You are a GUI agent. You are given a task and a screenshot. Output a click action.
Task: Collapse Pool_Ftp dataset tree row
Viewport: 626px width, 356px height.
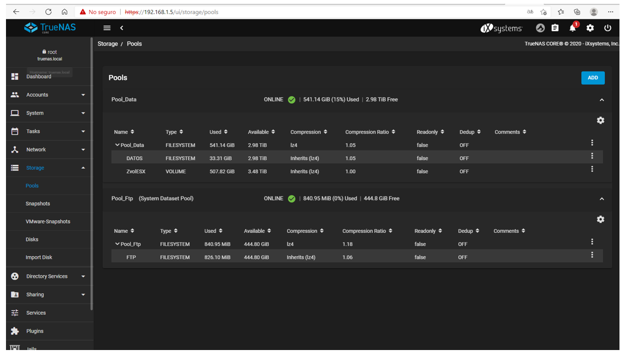coord(117,244)
